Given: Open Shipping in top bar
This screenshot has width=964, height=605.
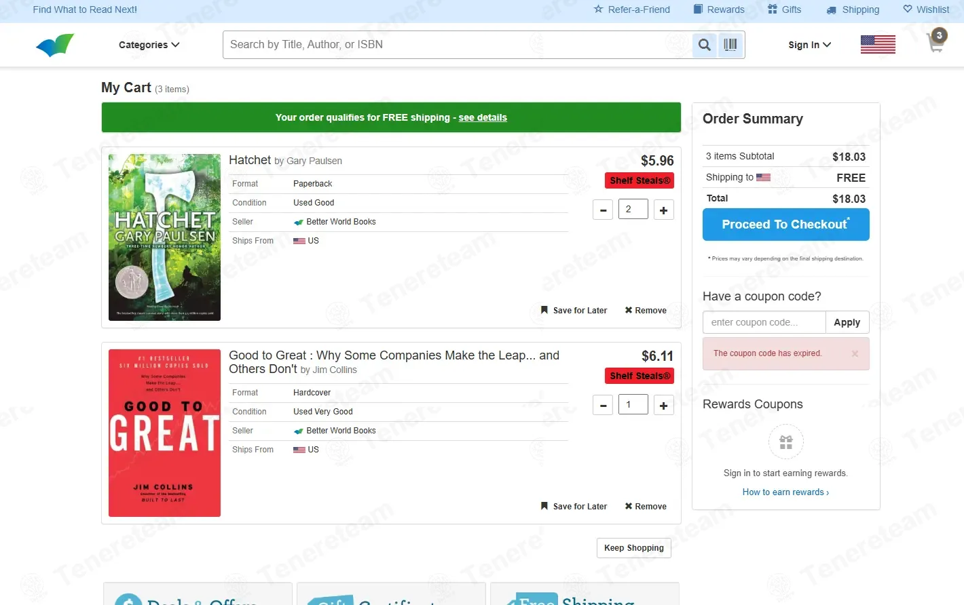Looking at the screenshot, I should (853, 9).
